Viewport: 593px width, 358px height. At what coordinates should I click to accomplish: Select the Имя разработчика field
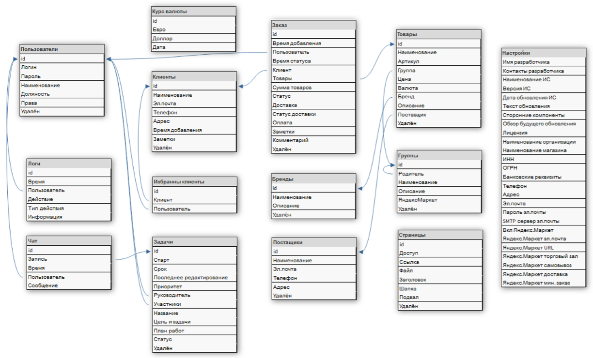coord(544,62)
